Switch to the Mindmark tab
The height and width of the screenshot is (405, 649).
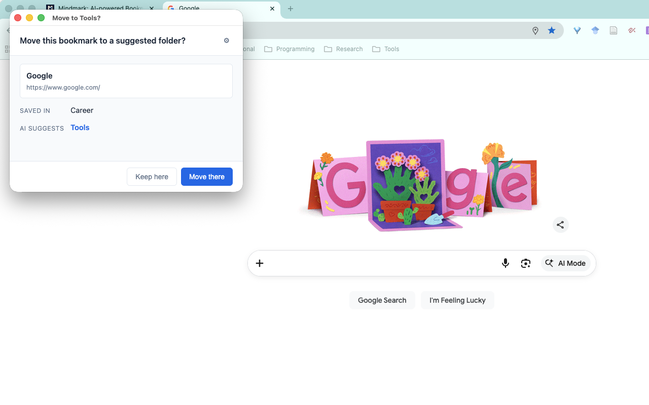tap(101, 9)
